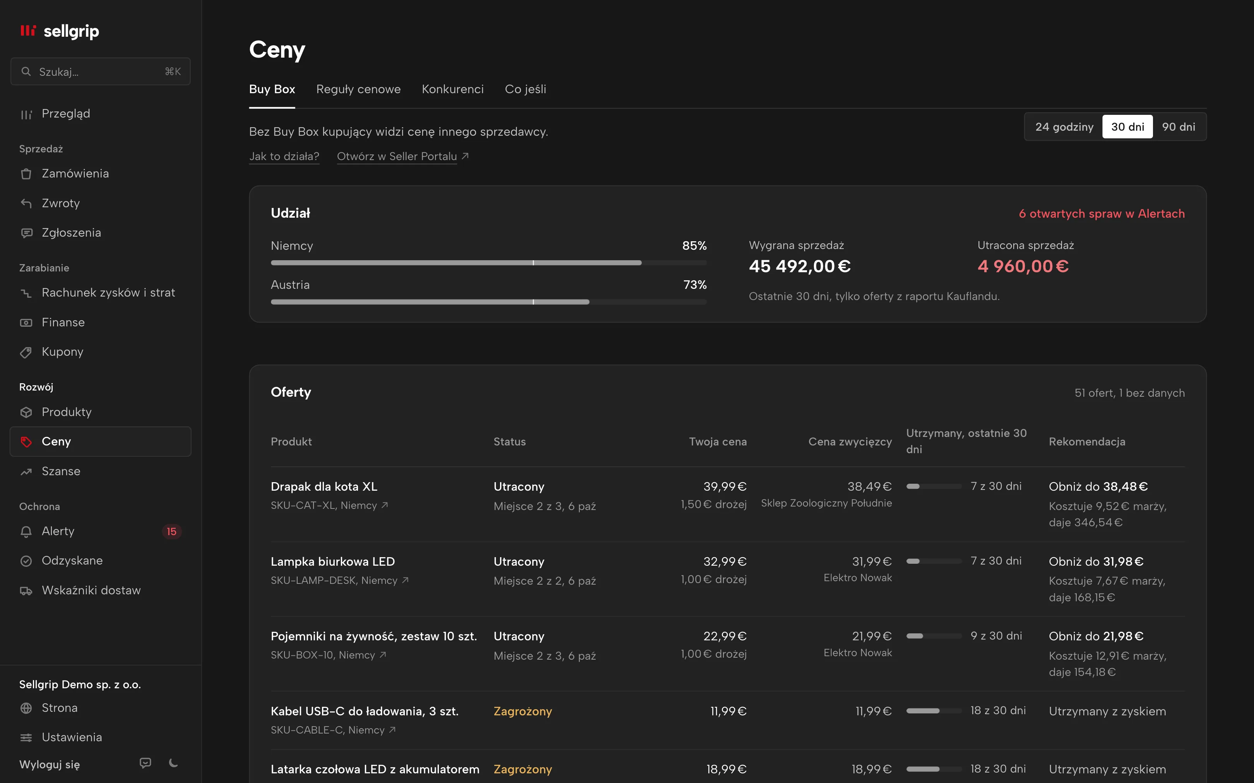The height and width of the screenshot is (783, 1254).
Task: Click the Lampka biurkowa LED product
Action: pos(333,561)
